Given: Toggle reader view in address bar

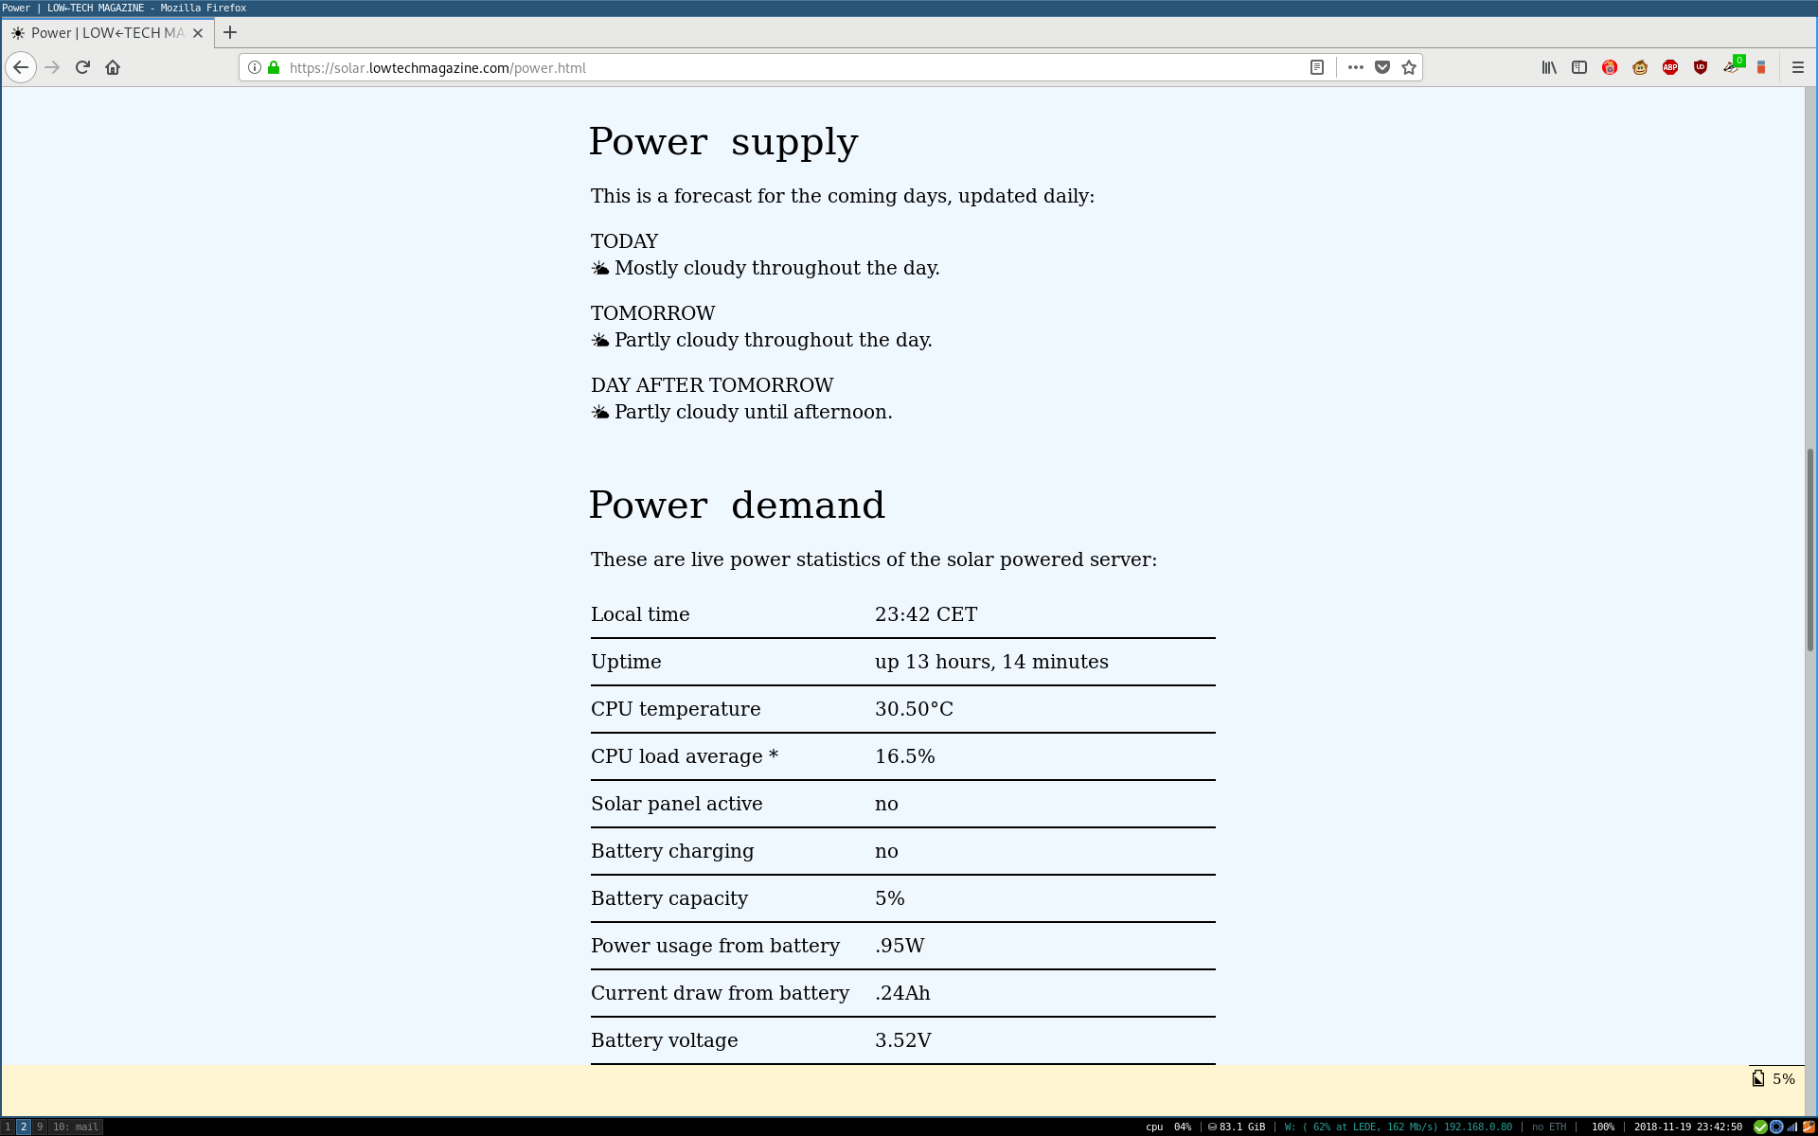Looking at the screenshot, I should click(x=1316, y=67).
